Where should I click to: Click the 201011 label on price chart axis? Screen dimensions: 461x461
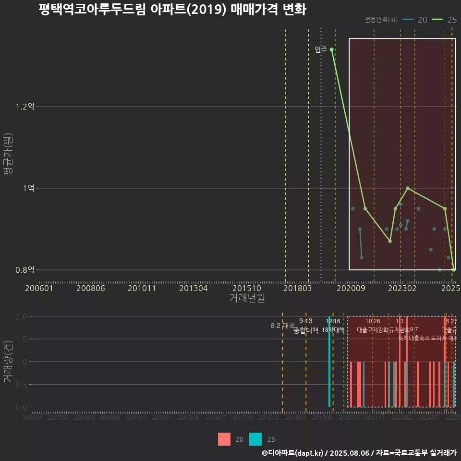pyautogui.click(x=142, y=288)
